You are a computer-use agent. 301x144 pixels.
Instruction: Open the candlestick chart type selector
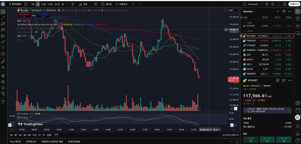(x=73, y=4)
